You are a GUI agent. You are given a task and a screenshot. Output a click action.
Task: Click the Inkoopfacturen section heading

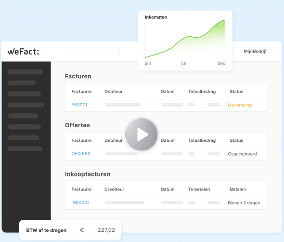[88, 174]
